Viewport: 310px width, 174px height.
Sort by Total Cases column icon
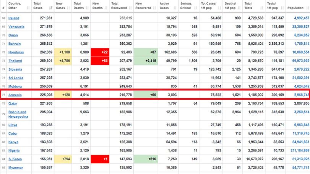click(51, 8)
